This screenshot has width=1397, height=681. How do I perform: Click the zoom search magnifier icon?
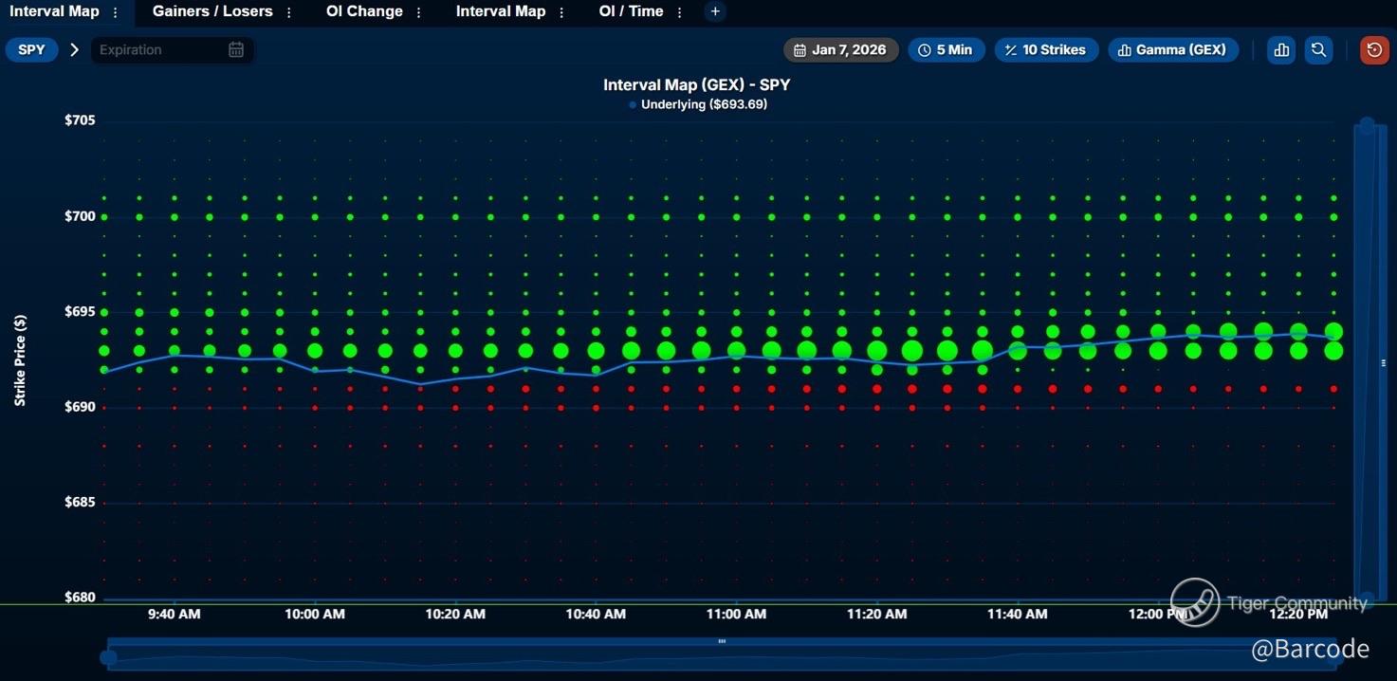[1318, 50]
